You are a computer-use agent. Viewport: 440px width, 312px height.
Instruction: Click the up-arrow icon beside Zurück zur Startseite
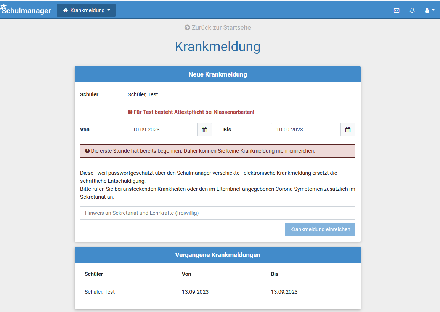tap(187, 27)
